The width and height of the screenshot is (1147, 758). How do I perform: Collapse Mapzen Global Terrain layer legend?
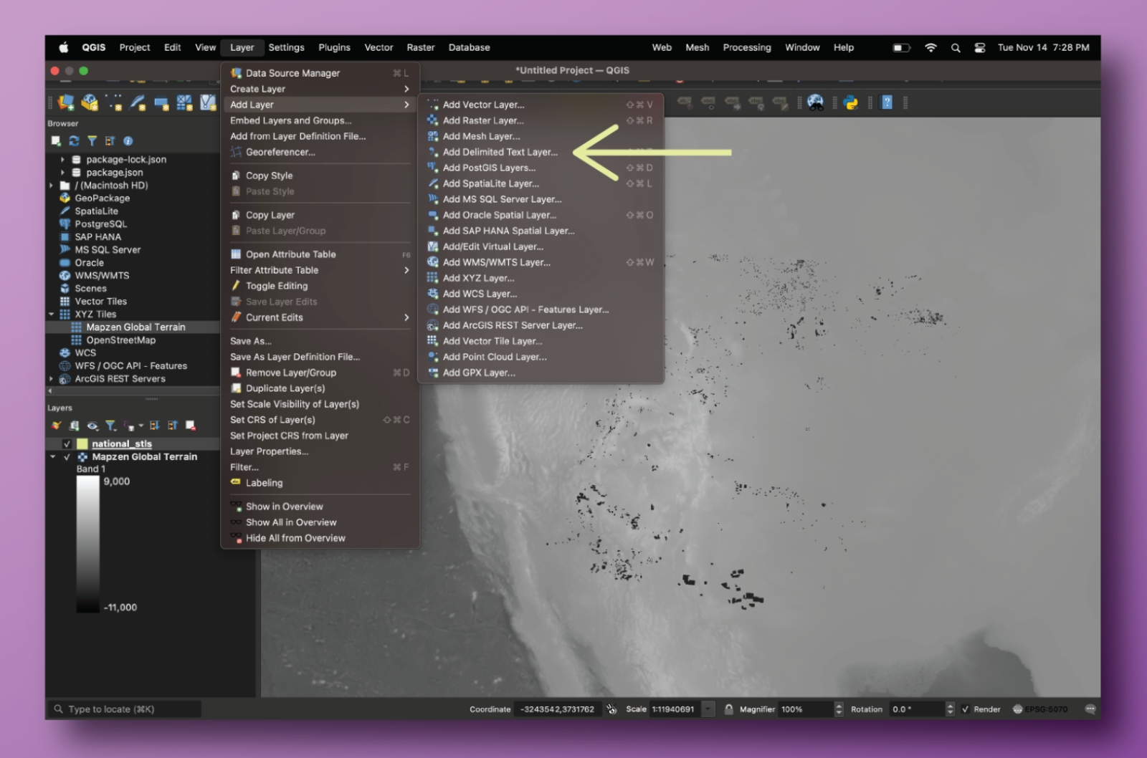click(x=52, y=457)
